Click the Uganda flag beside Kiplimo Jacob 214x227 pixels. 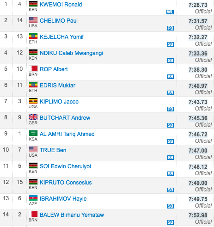tap(33, 101)
